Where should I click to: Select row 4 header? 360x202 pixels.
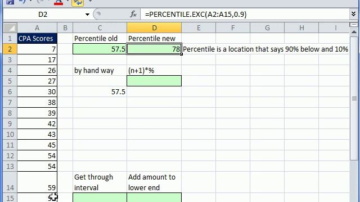coord(10,70)
